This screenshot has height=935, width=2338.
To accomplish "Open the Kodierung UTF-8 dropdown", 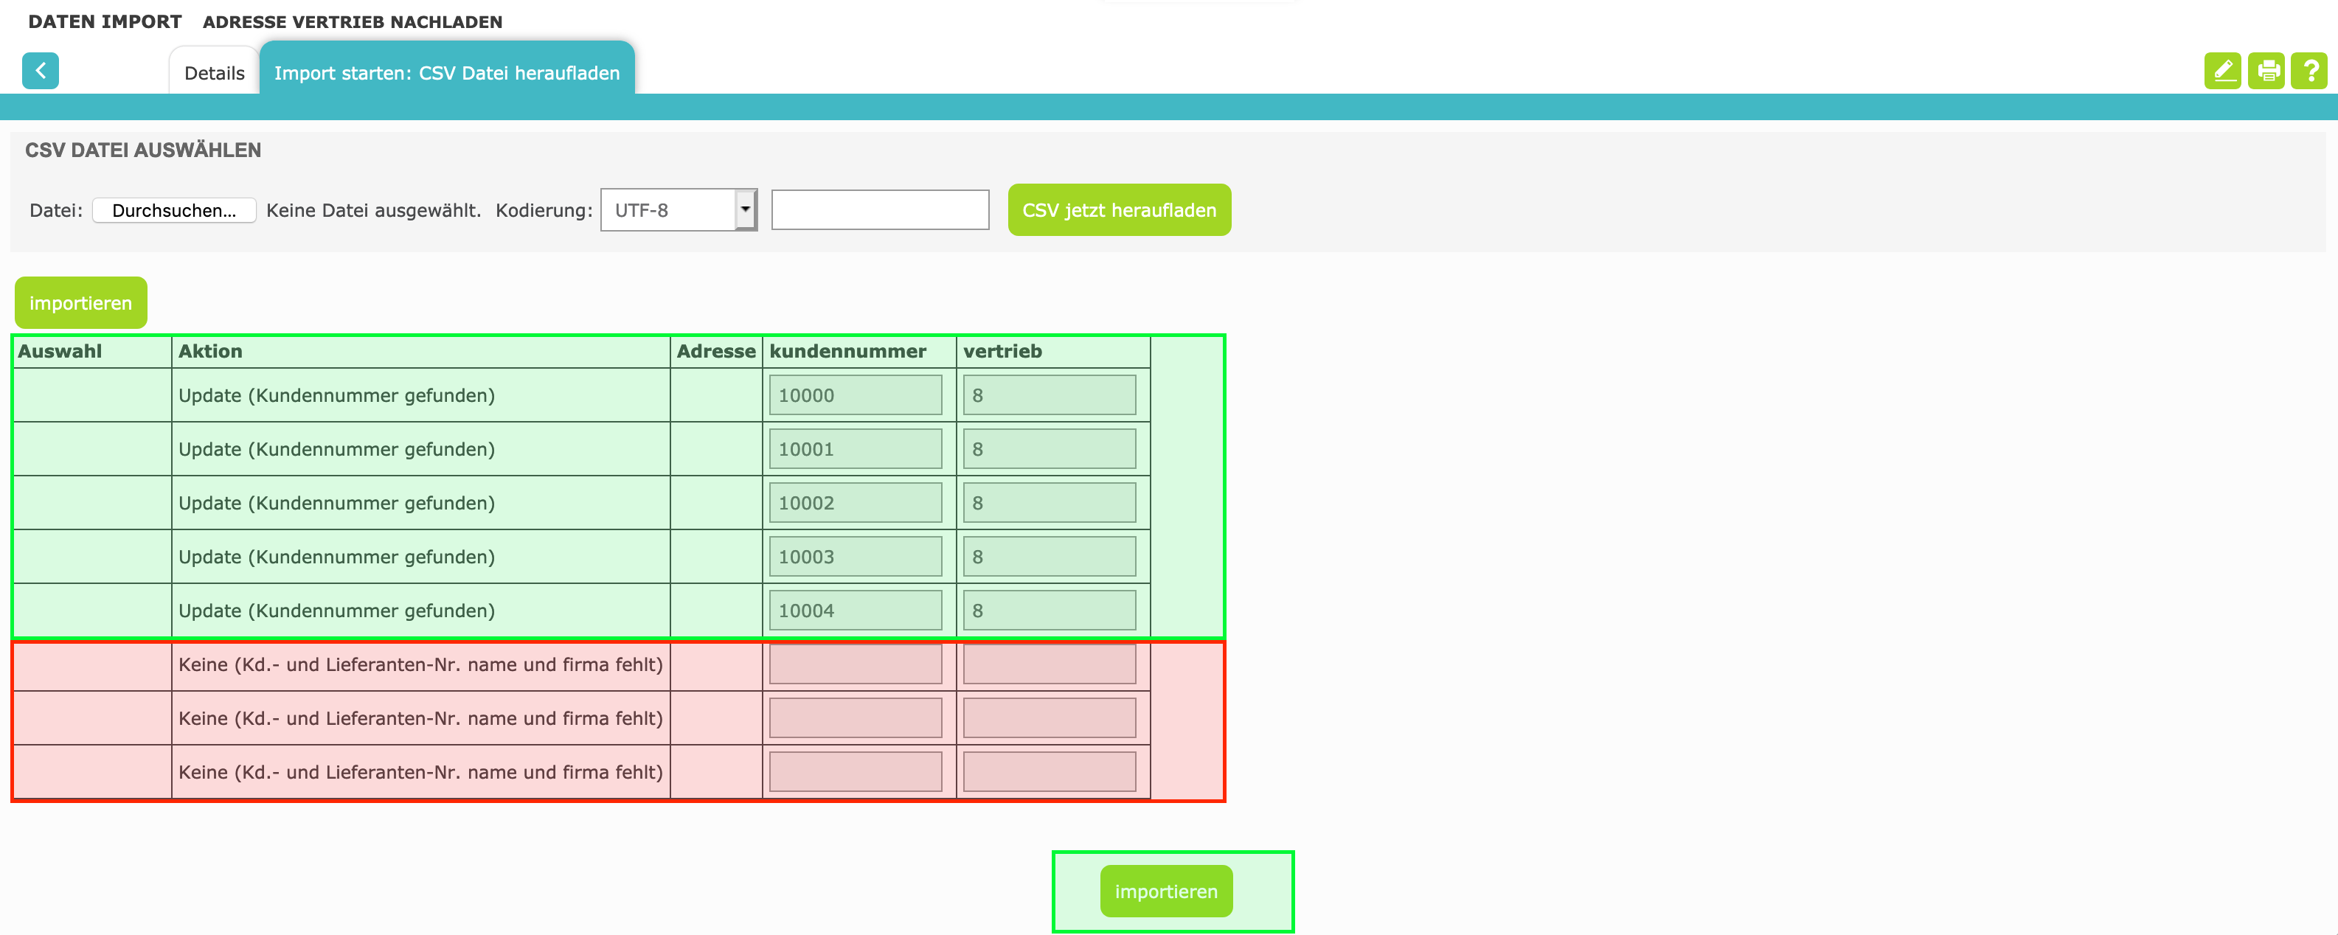I will pyautogui.click(x=678, y=209).
